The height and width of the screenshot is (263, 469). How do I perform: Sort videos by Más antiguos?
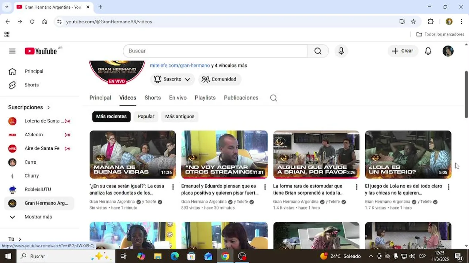tap(180, 117)
